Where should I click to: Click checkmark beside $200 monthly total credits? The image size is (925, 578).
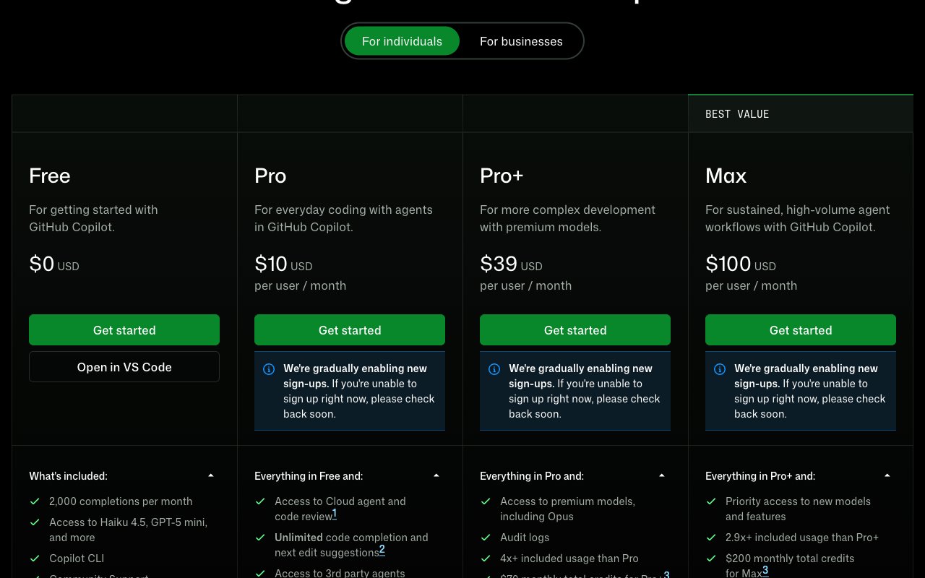point(711,558)
